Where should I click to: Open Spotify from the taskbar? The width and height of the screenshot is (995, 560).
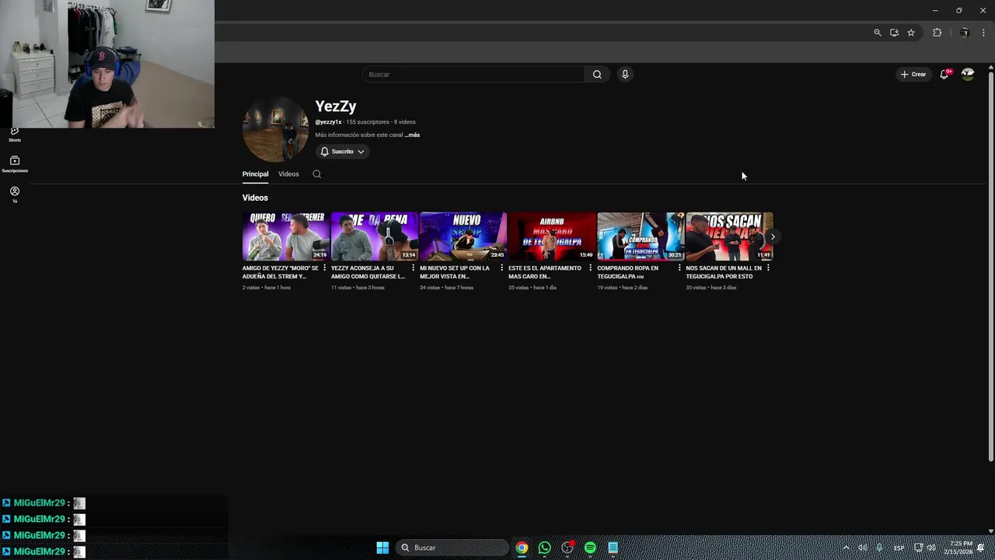click(590, 548)
